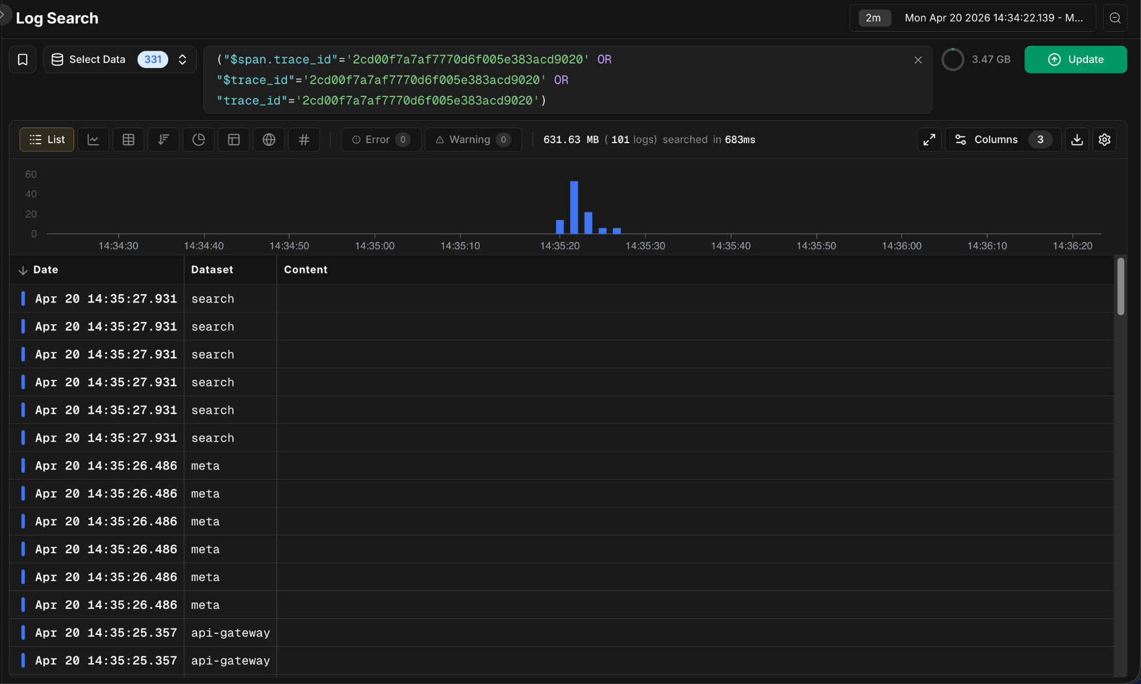Expand results to fullscreen
The width and height of the screenshot is (1141, 684).
929,140
